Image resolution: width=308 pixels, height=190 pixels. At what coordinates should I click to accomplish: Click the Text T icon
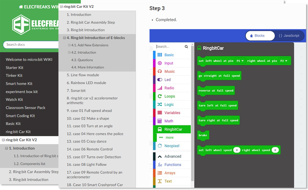(160, 181)
